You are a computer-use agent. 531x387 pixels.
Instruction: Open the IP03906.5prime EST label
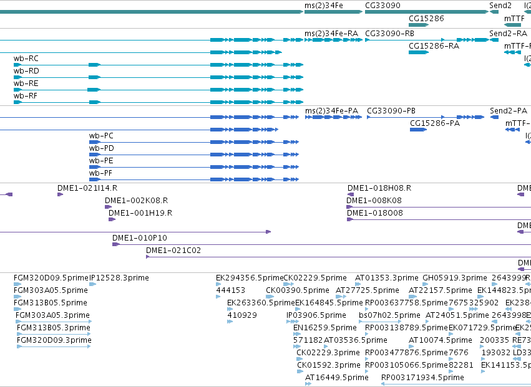[x=316, y=315]
